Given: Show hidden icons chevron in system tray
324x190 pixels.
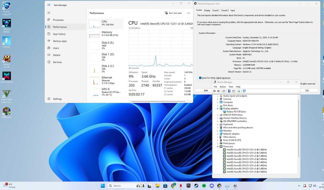Looking at the screenshot, I should [299, 186].
